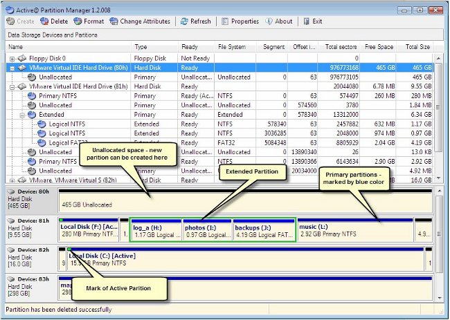Sort by the File System column header

[x=232, y=47]
